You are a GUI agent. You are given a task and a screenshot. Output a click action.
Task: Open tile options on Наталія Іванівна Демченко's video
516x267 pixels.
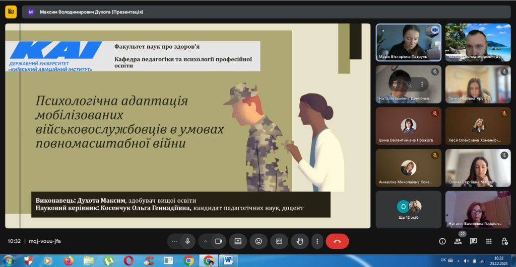(422, 84)
